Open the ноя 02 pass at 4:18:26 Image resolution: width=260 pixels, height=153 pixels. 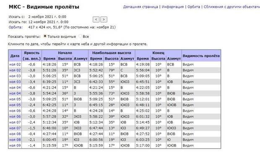[x=15, y=64]
